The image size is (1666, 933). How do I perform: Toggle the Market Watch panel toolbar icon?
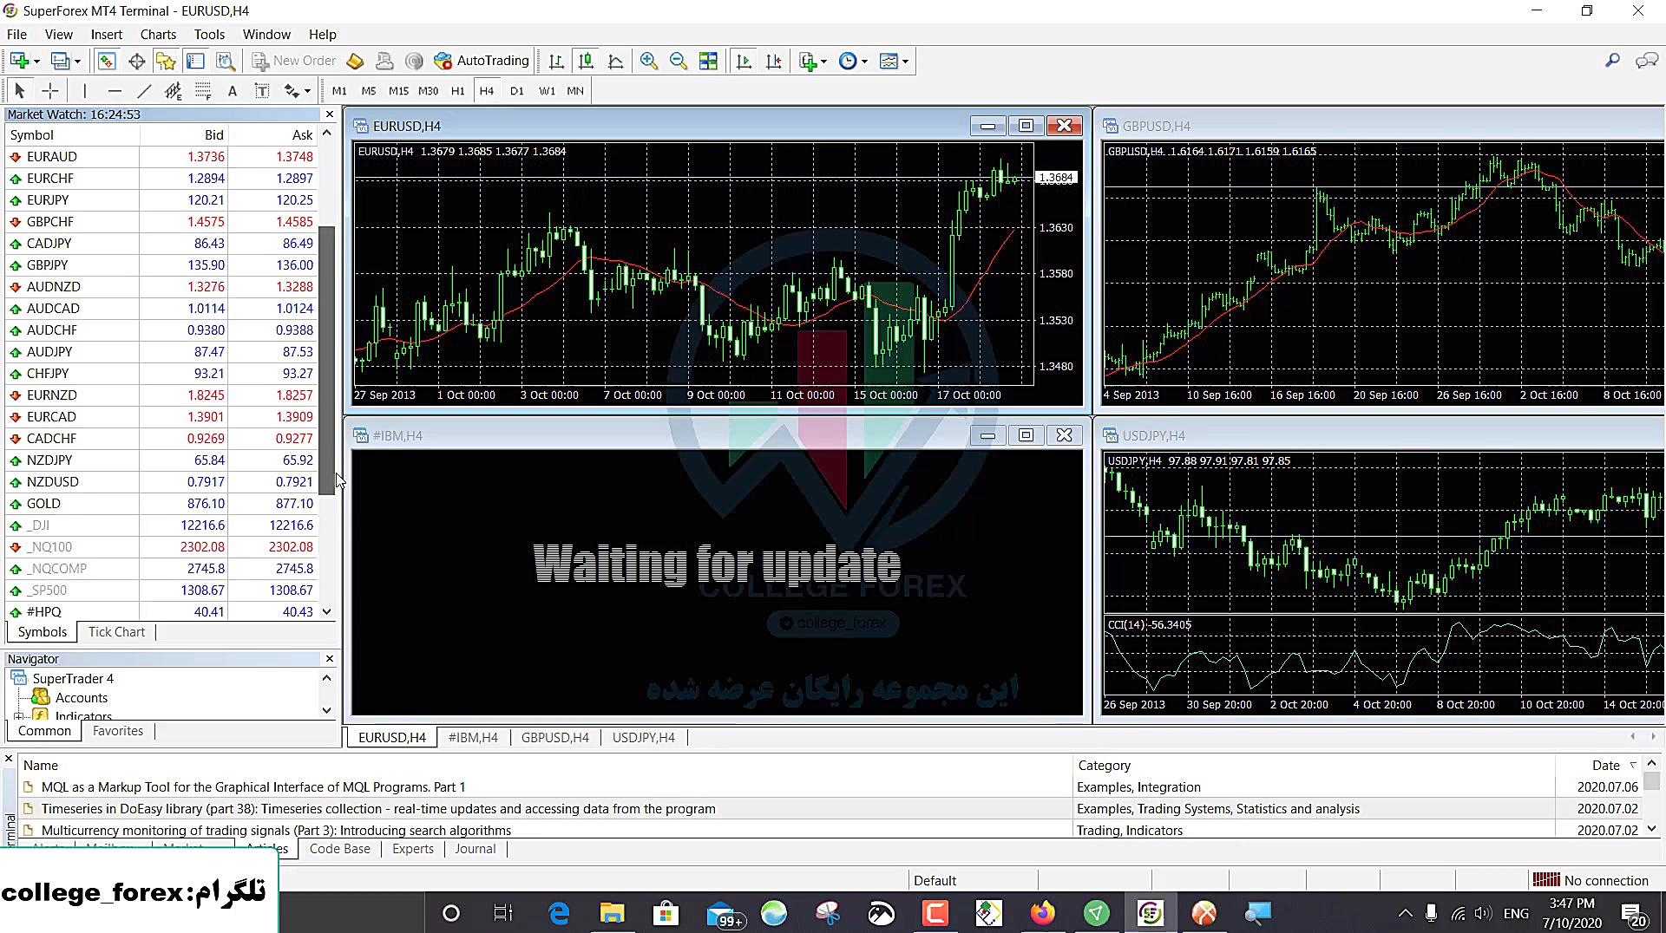[107, 61]
